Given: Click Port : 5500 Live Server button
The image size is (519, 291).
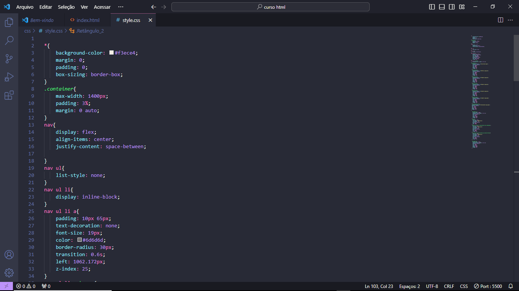Looking at the screenshot, I should 488,286.
